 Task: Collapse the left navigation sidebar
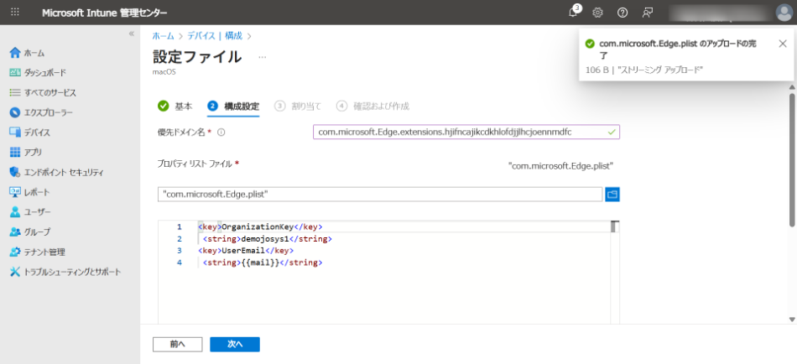pos(131,34)
